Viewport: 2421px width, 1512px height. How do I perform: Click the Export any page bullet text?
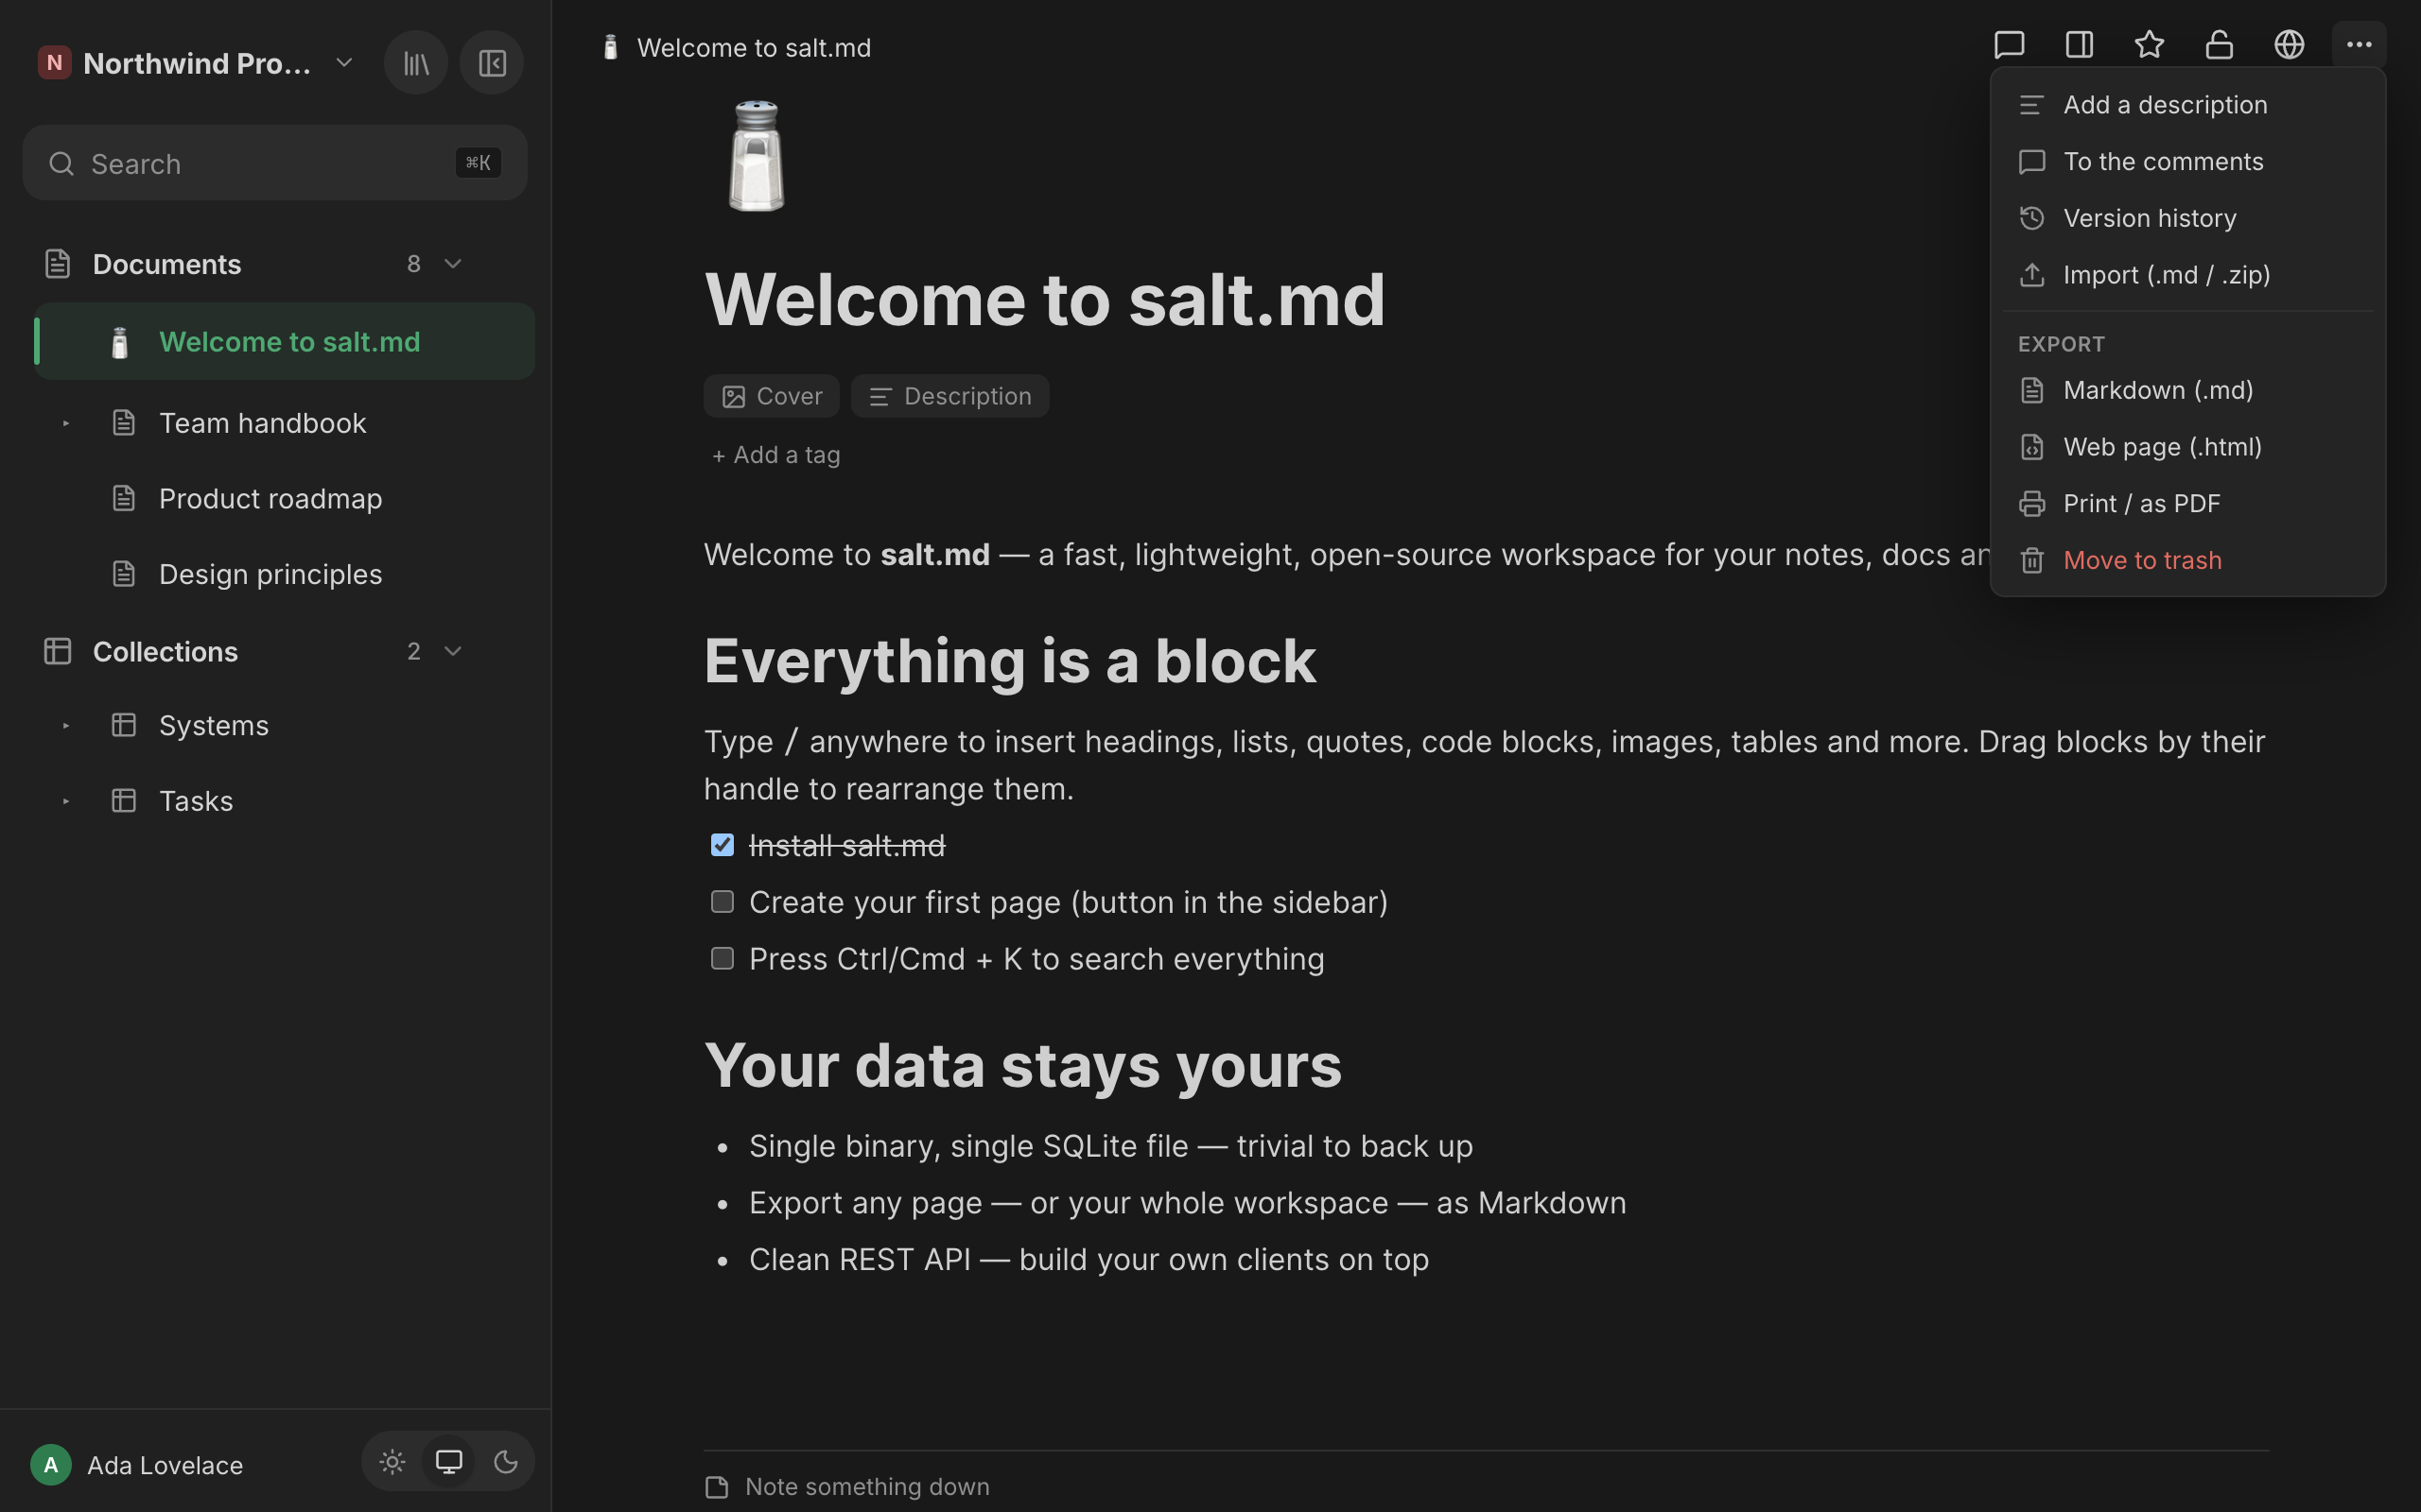(x=1188, y=1203)
